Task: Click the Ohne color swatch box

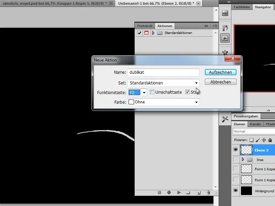Action: [x=131, y=102]
